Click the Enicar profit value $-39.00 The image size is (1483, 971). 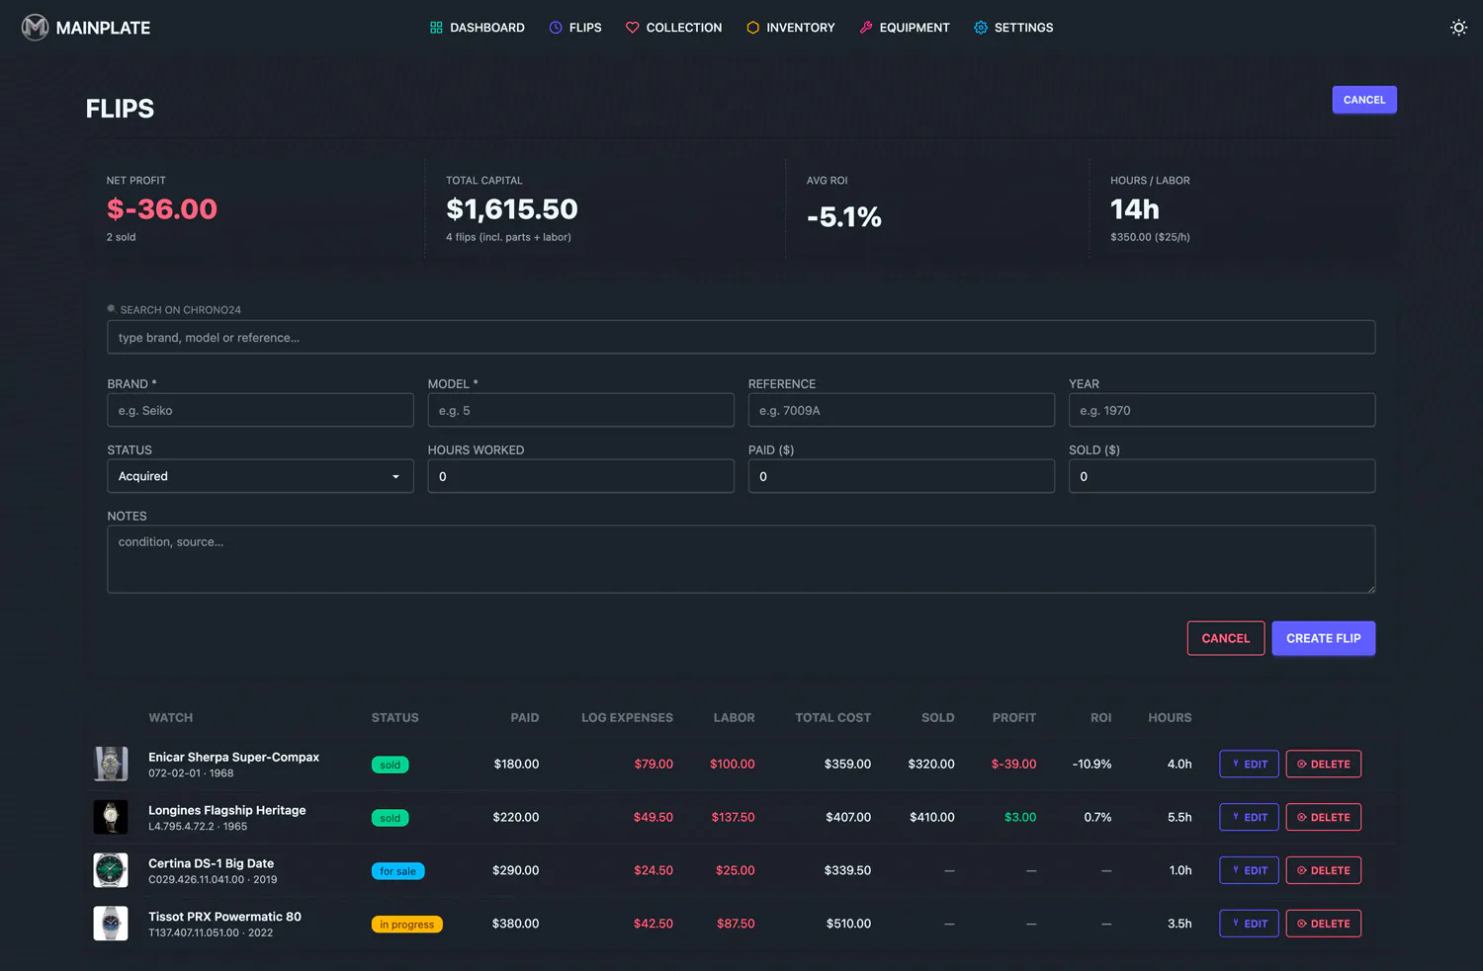click(x=1013, y=765)
